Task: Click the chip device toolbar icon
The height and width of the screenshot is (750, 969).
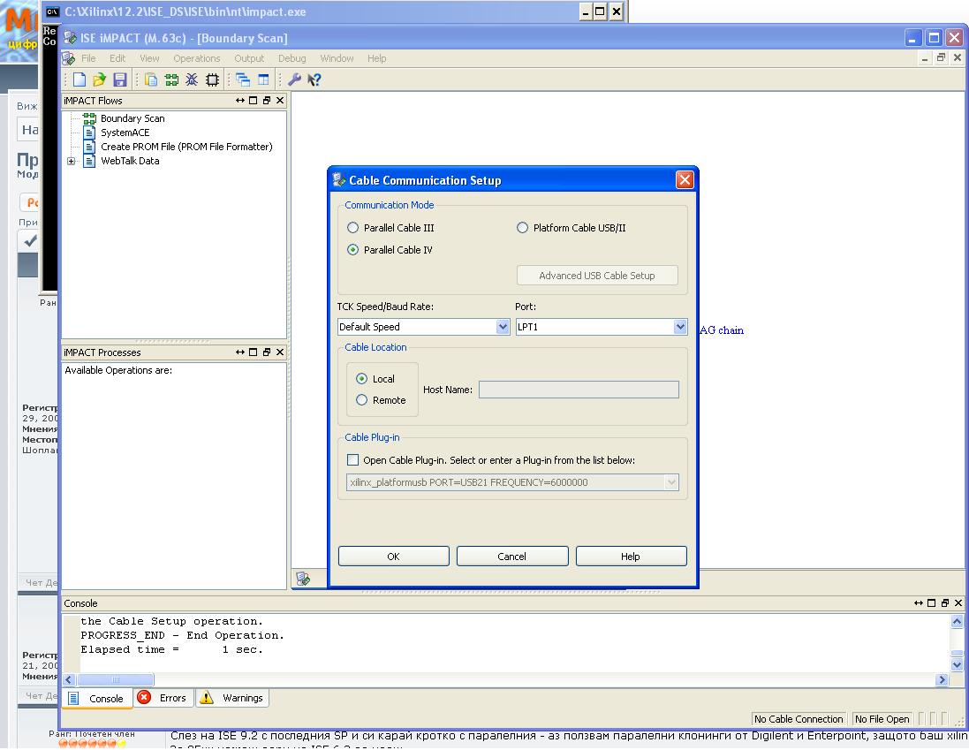Action: coord(212,80)
